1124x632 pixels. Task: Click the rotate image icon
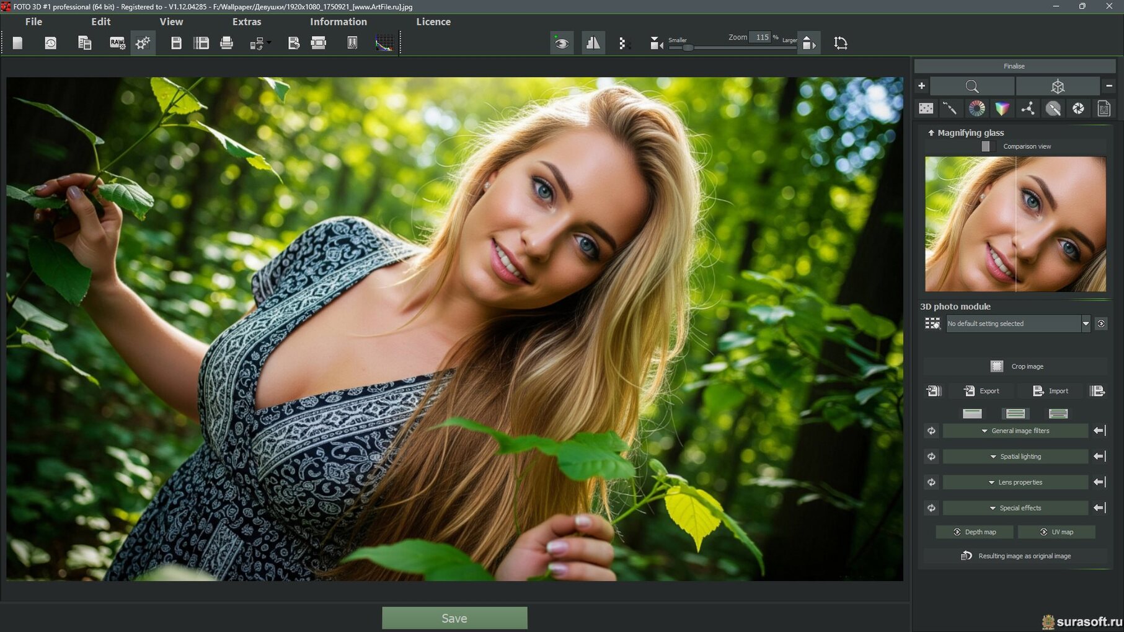(x=840, y=43)
